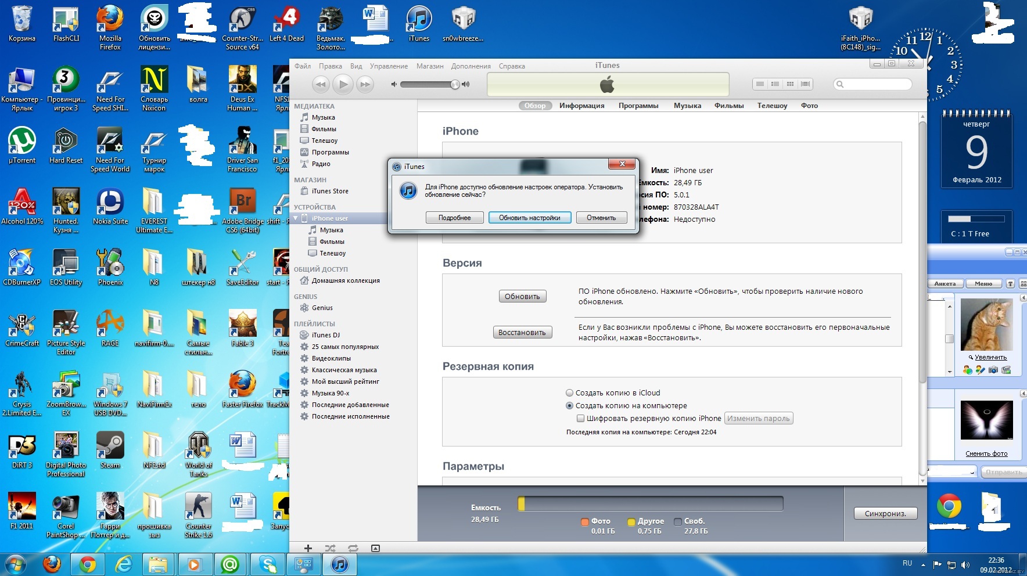Click the Windows Start button
Image resolution: width=1027 pixels, height=576 pixels.
pos(15,564)
